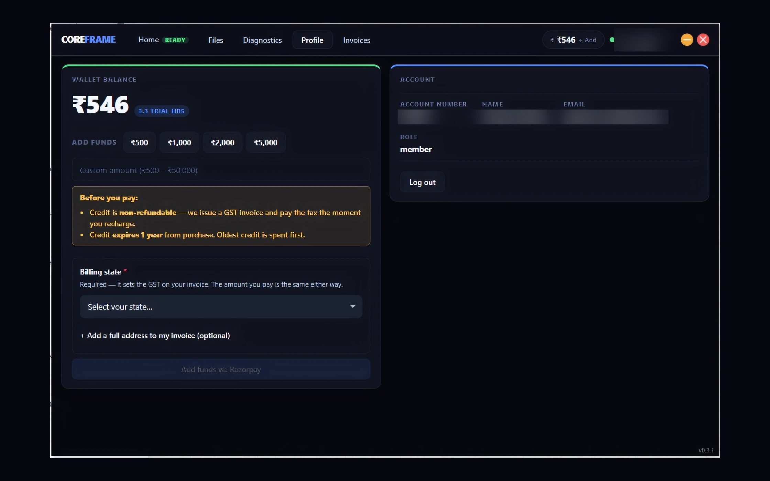Open the Select your state dropdown
This screenshot has height=481, width=770.
tap(221, 306)
